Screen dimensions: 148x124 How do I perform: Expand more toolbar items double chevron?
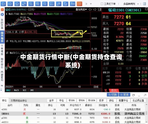(x=86, y=4)
